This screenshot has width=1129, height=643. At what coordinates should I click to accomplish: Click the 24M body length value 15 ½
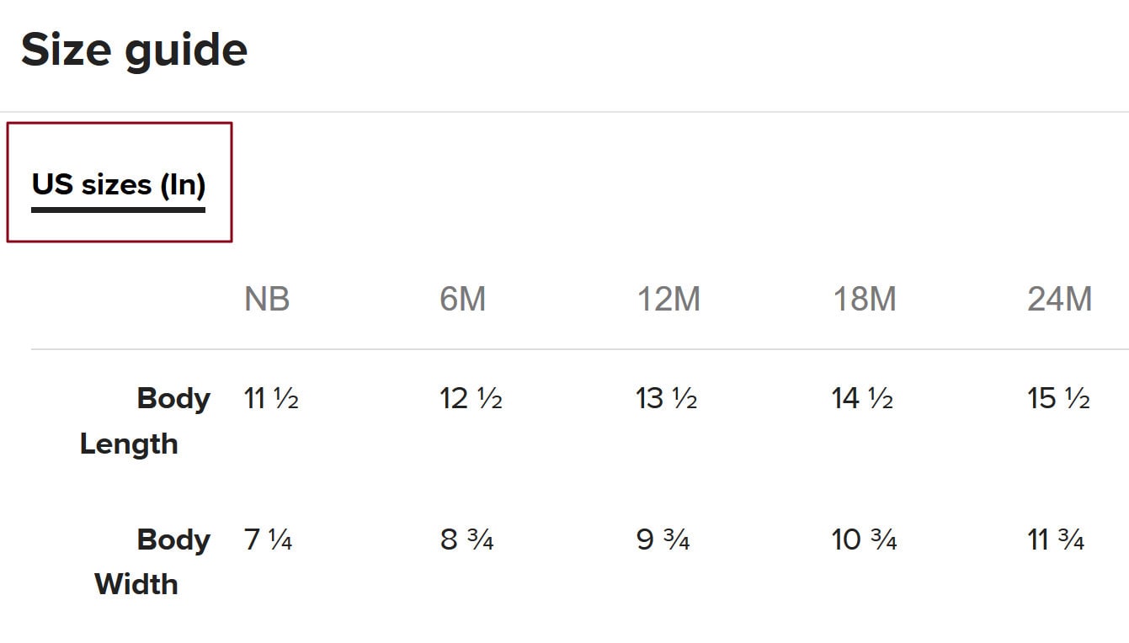click(1058, 398)
